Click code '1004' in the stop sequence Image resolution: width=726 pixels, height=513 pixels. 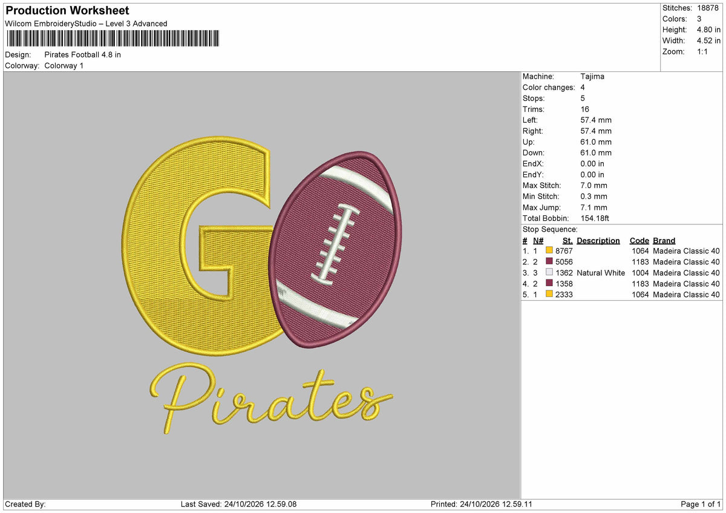(640, 273)
